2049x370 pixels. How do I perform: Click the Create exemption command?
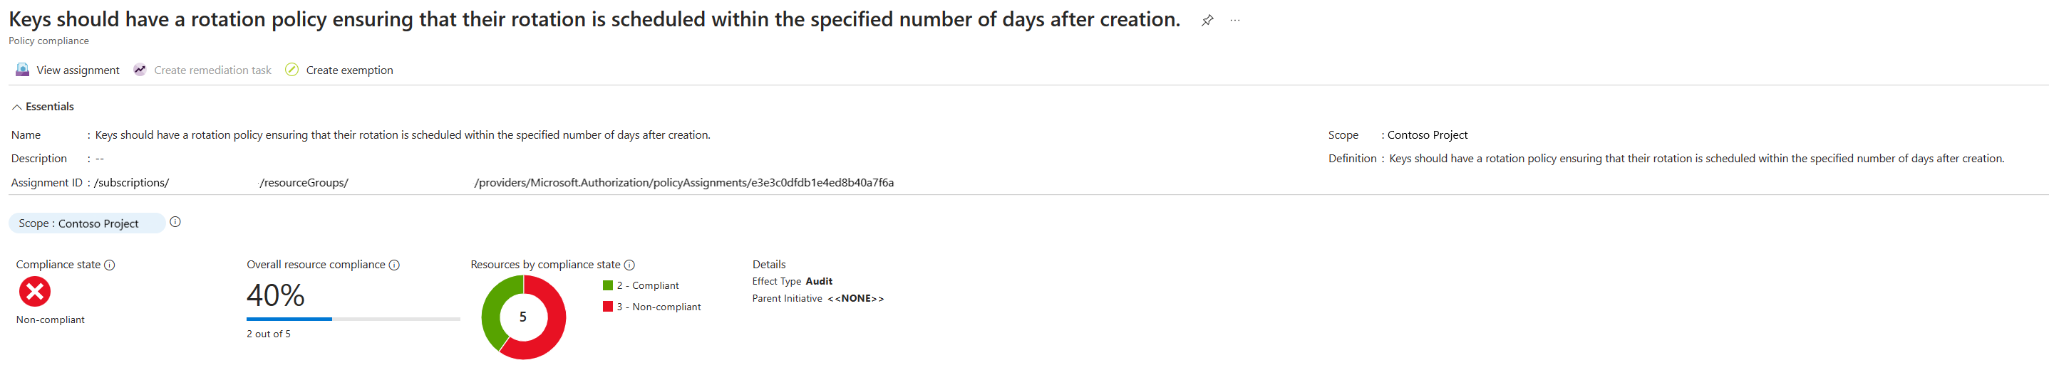click(349, 70)
